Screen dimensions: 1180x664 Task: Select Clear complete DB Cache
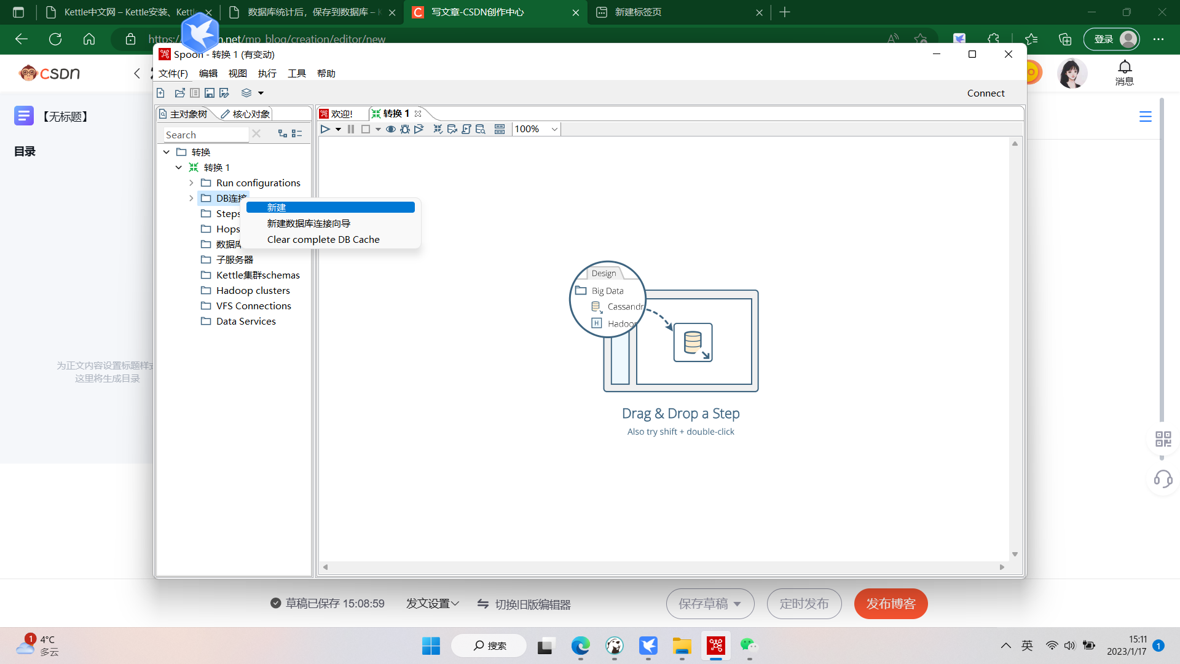coord(331,239)
